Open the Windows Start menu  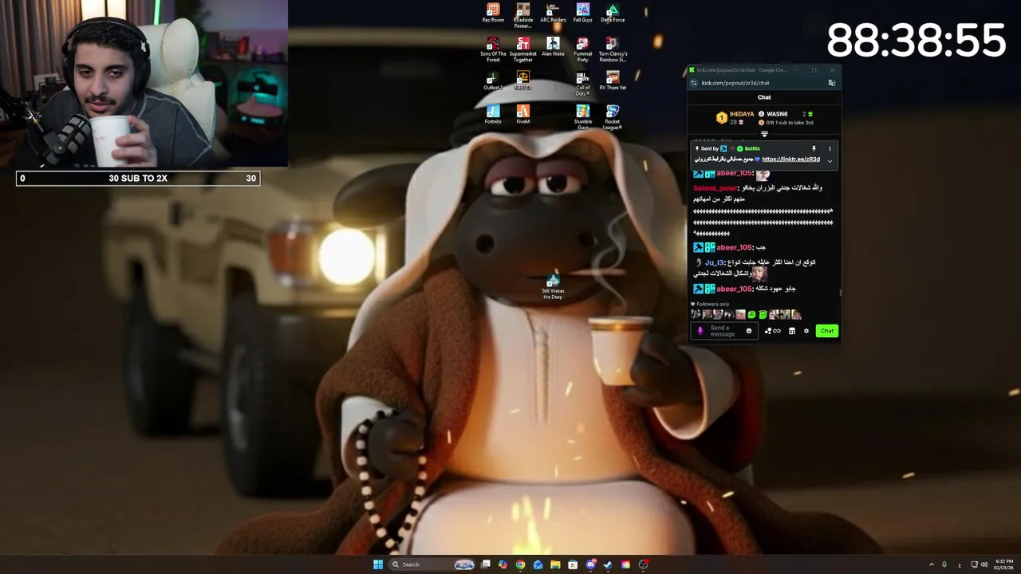(x=378, y=564)
